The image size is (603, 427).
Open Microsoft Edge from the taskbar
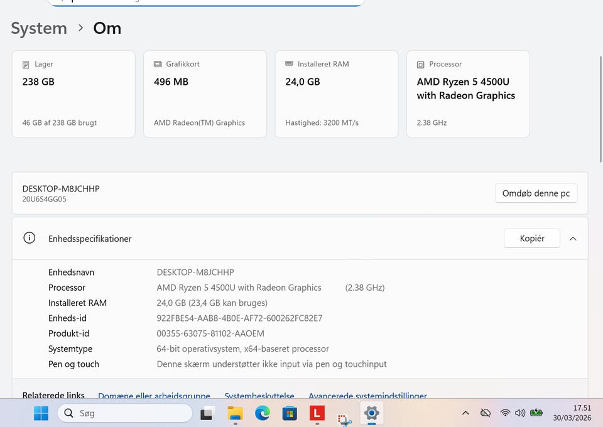coord(263,413)
